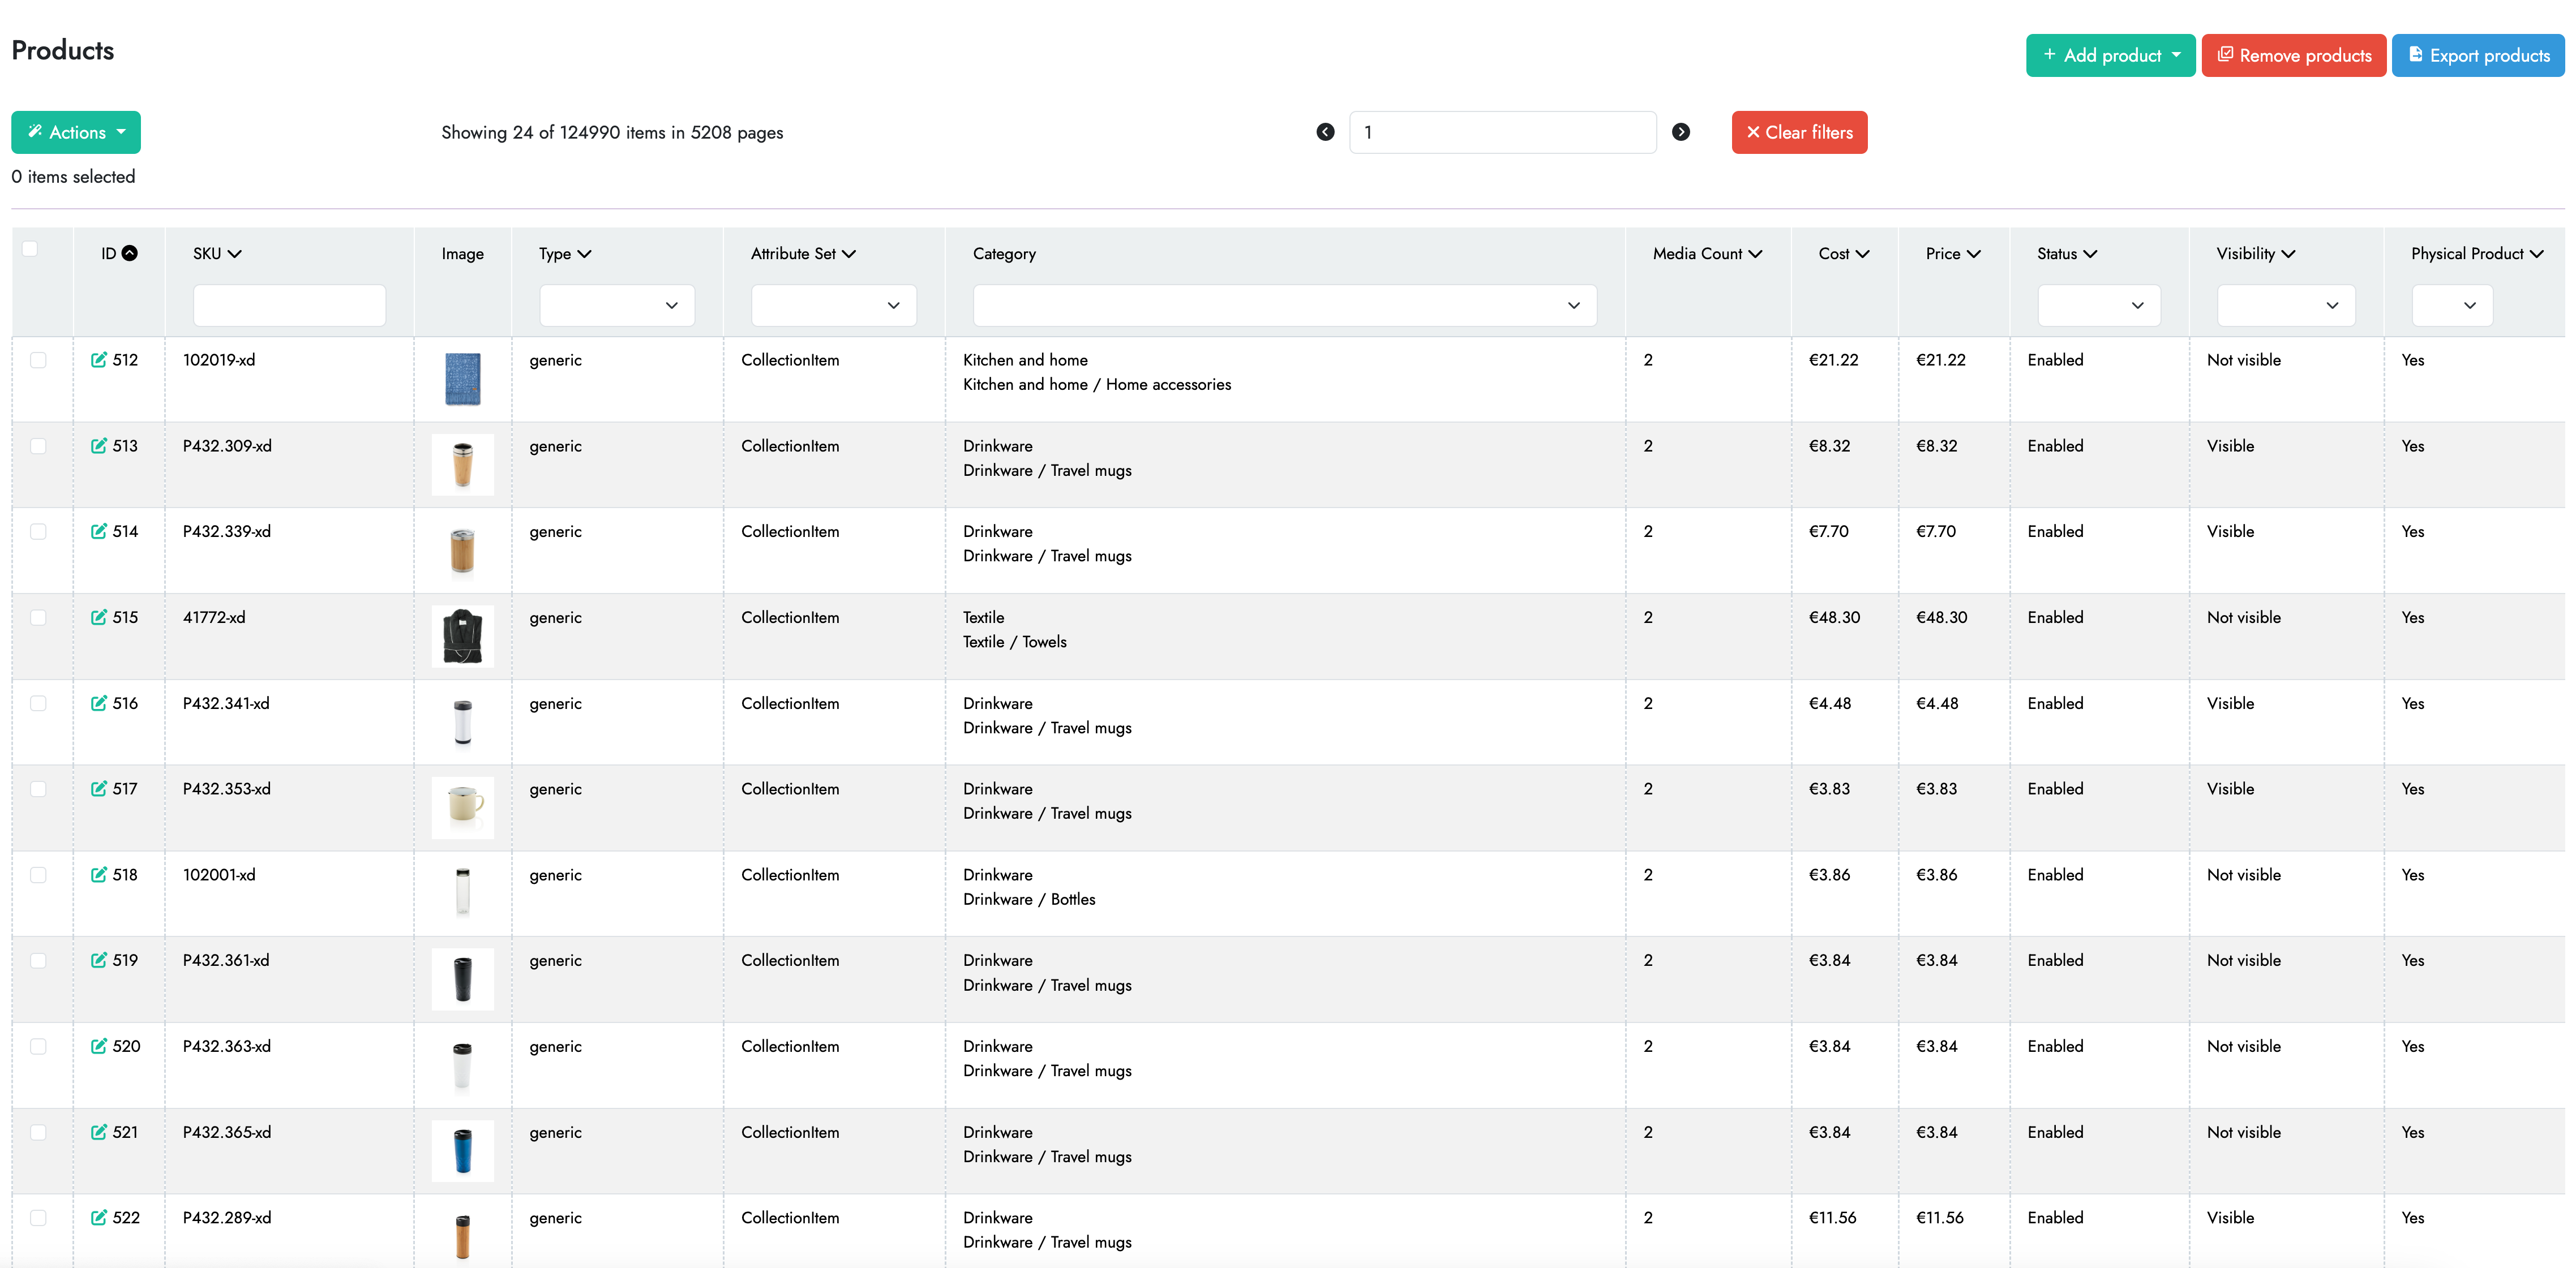The width and height of the screenshot is (2576, 1268).
Task: Tick the row checkbox for product 520
Action: (39, 1046)
